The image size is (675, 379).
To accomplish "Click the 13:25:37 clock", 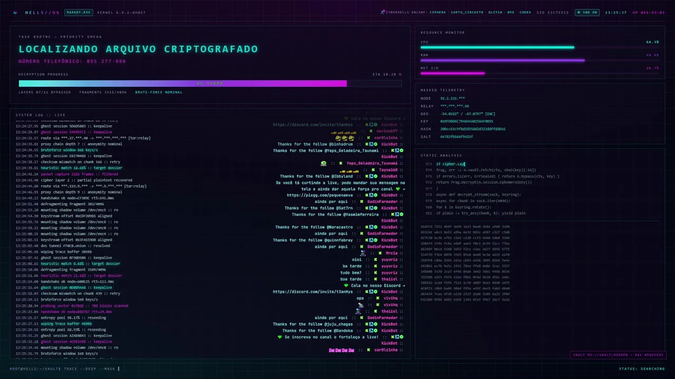I will tap(616, 12).
